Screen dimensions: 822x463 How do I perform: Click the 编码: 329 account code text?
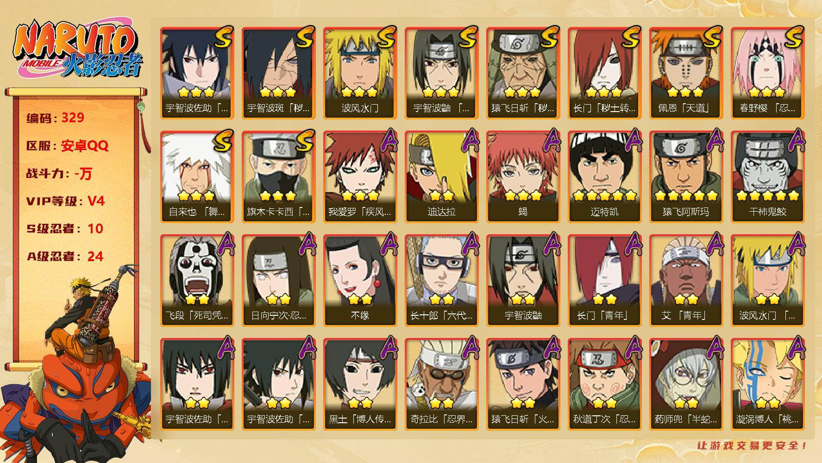coord(56,118)
